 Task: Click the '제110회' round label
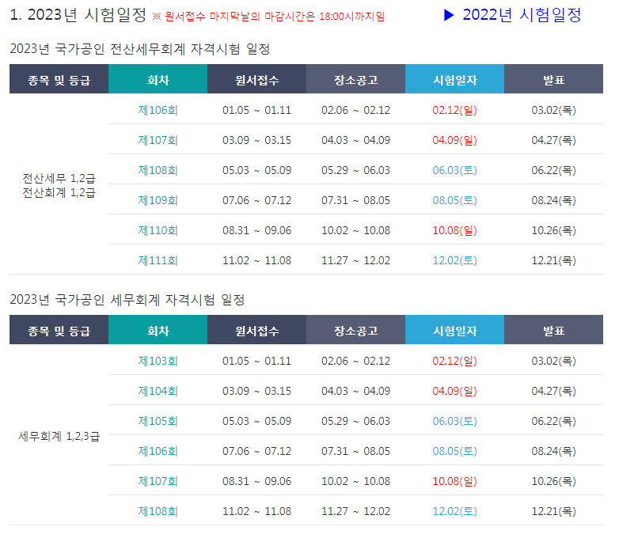(x=158, y=230)
